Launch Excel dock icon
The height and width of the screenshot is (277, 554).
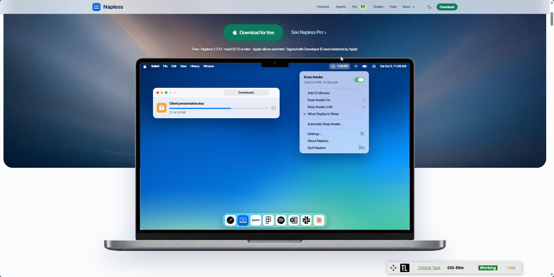coord(294,220)
